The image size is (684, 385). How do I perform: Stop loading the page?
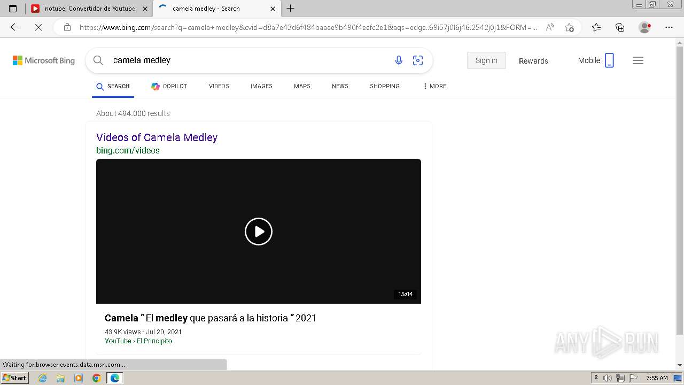[38, 27]
